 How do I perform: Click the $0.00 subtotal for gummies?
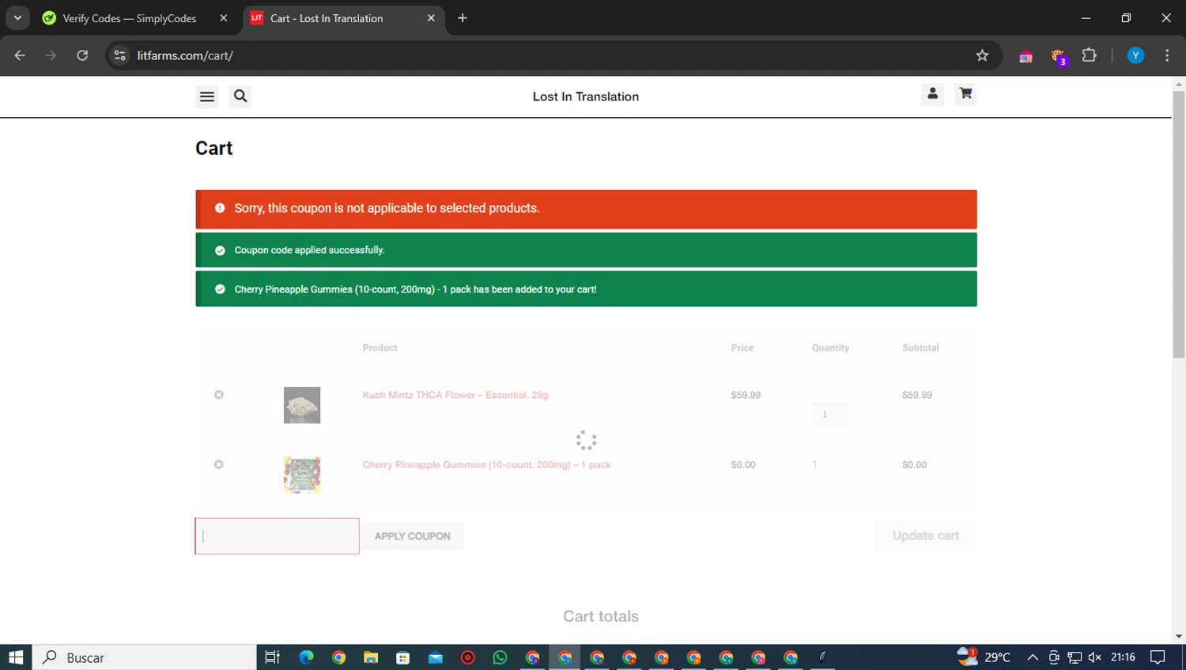914,464
